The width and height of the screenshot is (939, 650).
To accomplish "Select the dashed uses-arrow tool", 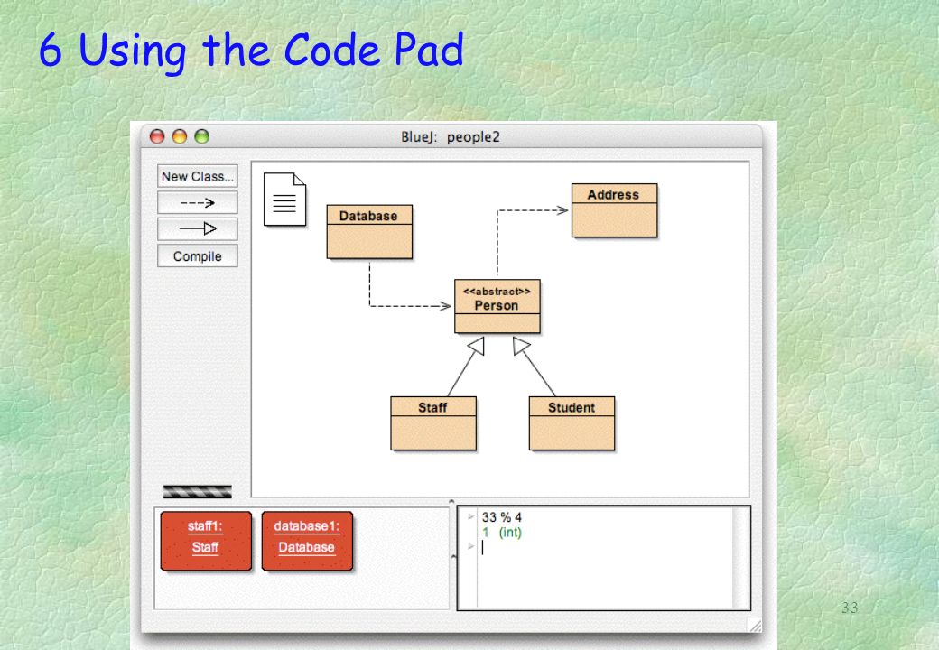I will 198,203.
